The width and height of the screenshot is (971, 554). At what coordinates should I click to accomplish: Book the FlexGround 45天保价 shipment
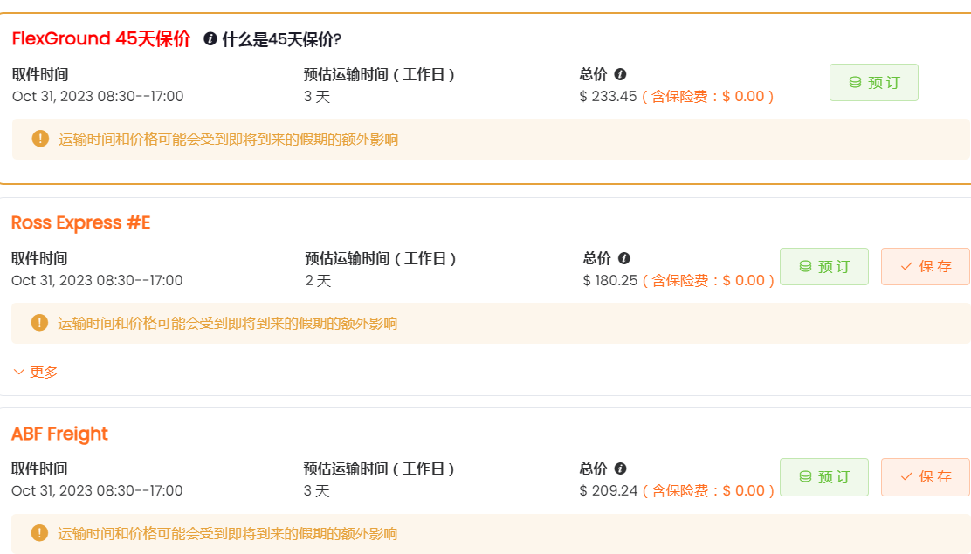pos(873,83)
